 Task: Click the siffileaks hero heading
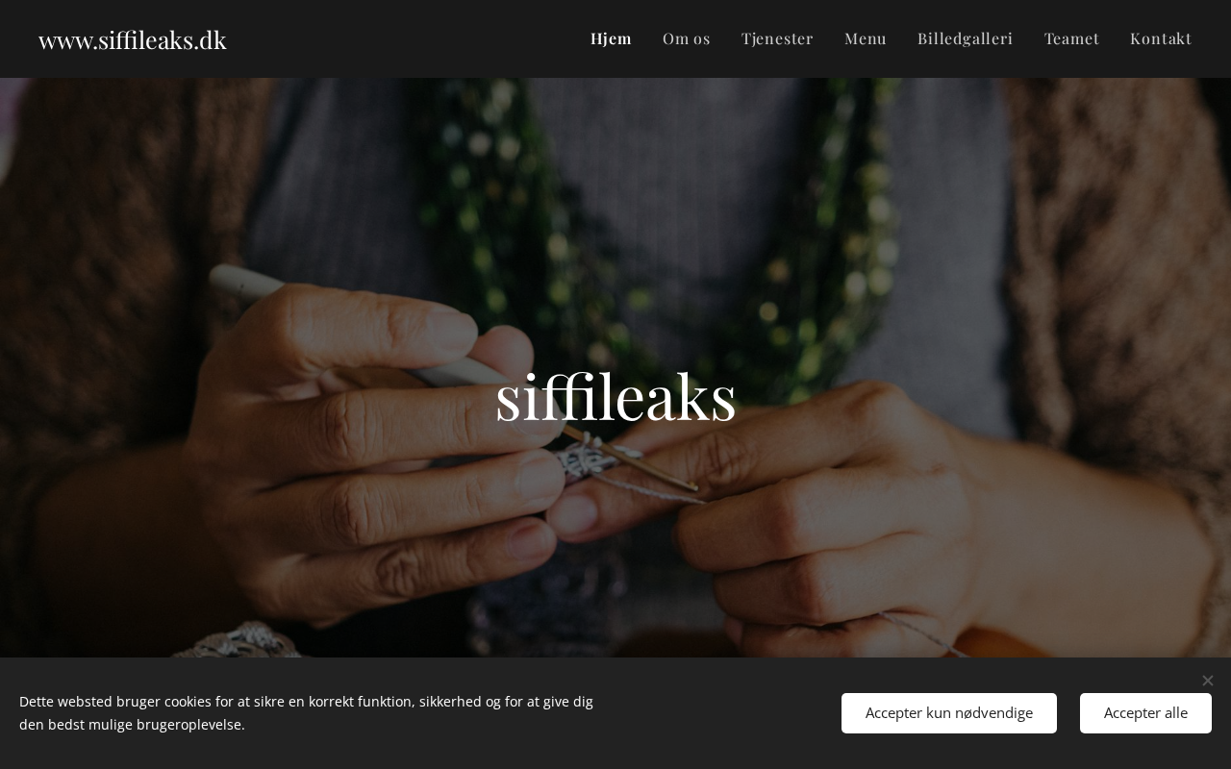click(615, 396)
